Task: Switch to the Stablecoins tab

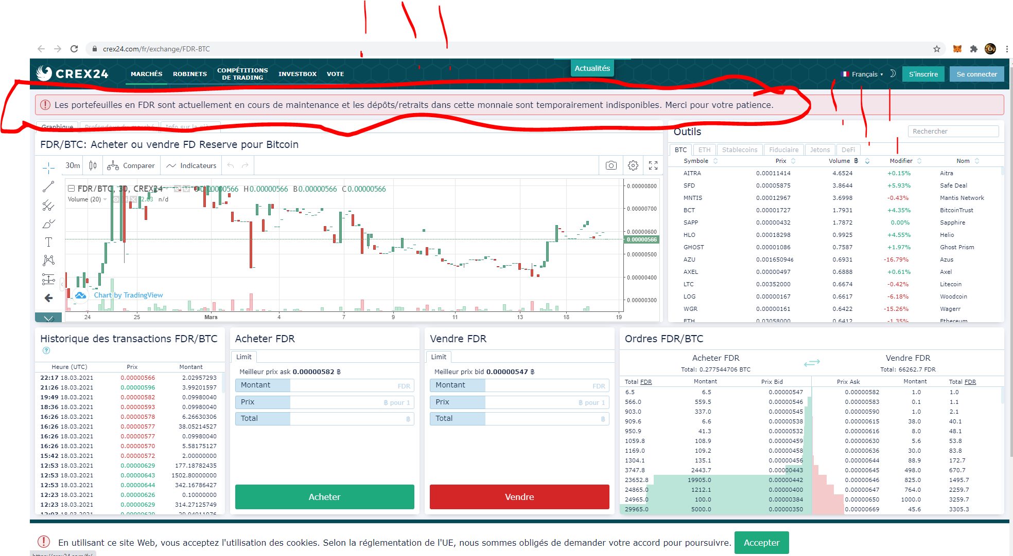Action: pyautogui.click(x=740, y=150)
